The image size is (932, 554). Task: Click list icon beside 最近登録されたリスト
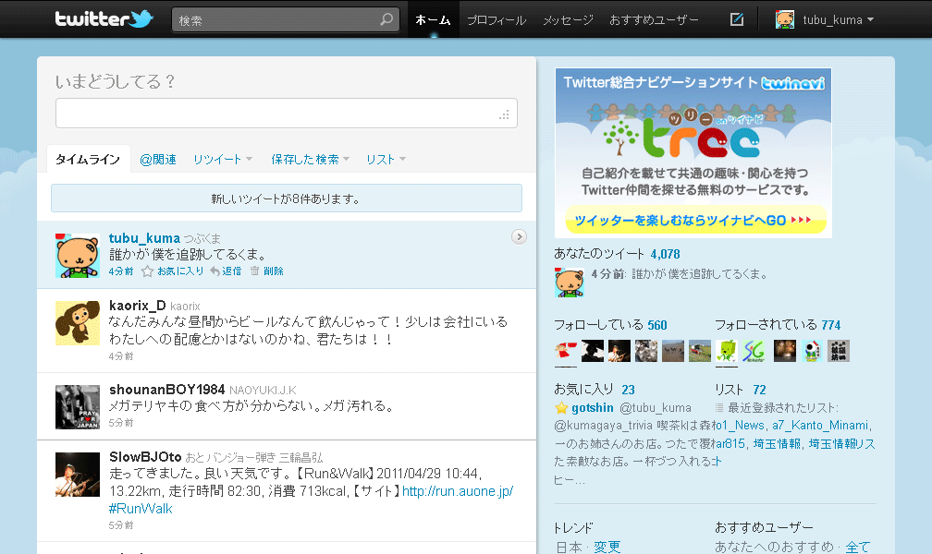pos(719,408)
